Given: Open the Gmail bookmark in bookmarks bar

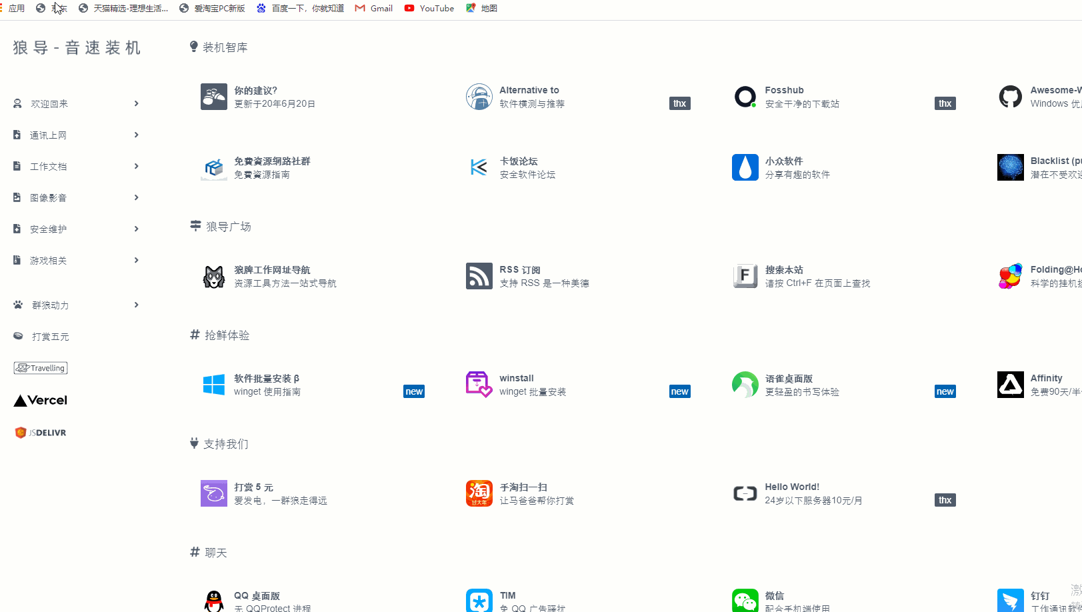Looking at the screenshot, I should [374, 9].
